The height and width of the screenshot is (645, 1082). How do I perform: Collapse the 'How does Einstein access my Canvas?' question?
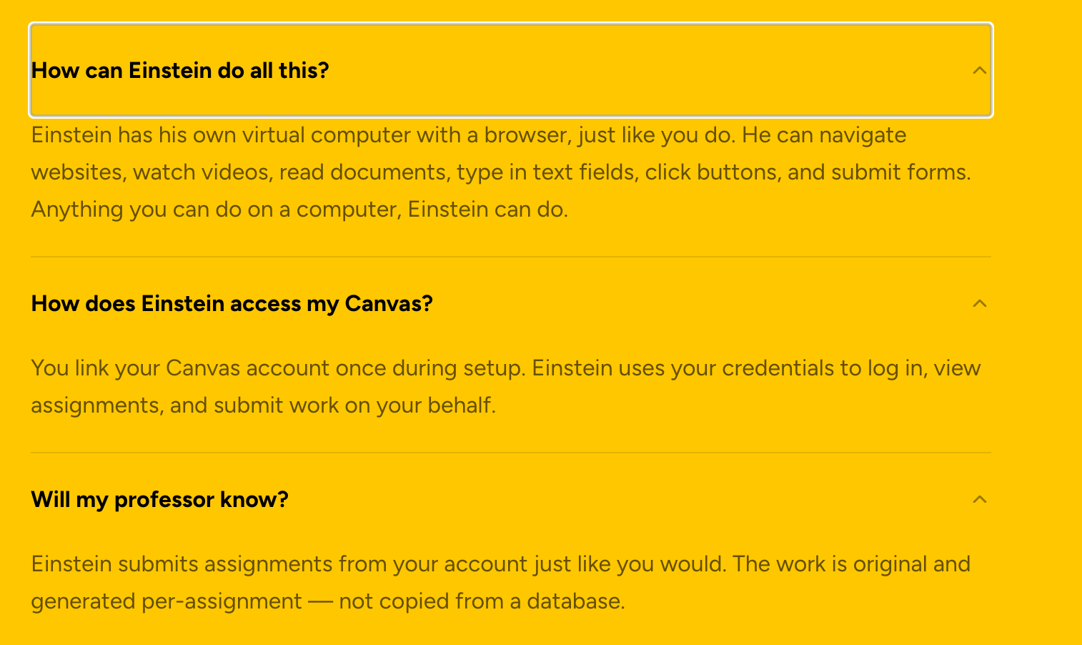point(232,303)
